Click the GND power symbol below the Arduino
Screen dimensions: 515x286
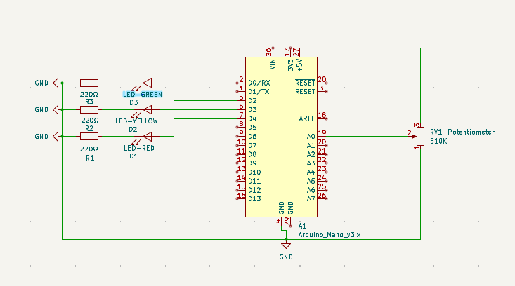[286, 245]
